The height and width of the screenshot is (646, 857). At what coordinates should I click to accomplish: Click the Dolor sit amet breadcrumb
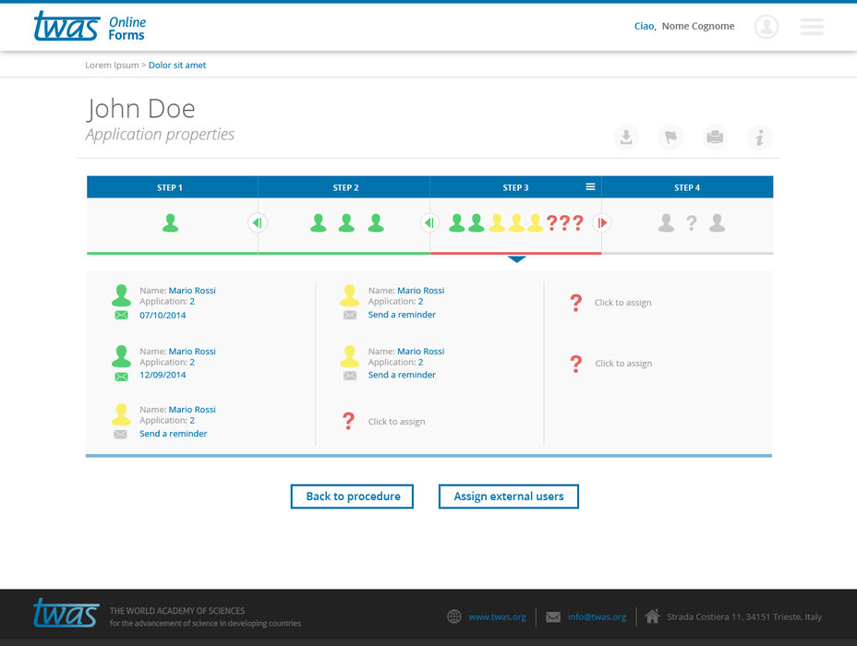coord(177,66)
